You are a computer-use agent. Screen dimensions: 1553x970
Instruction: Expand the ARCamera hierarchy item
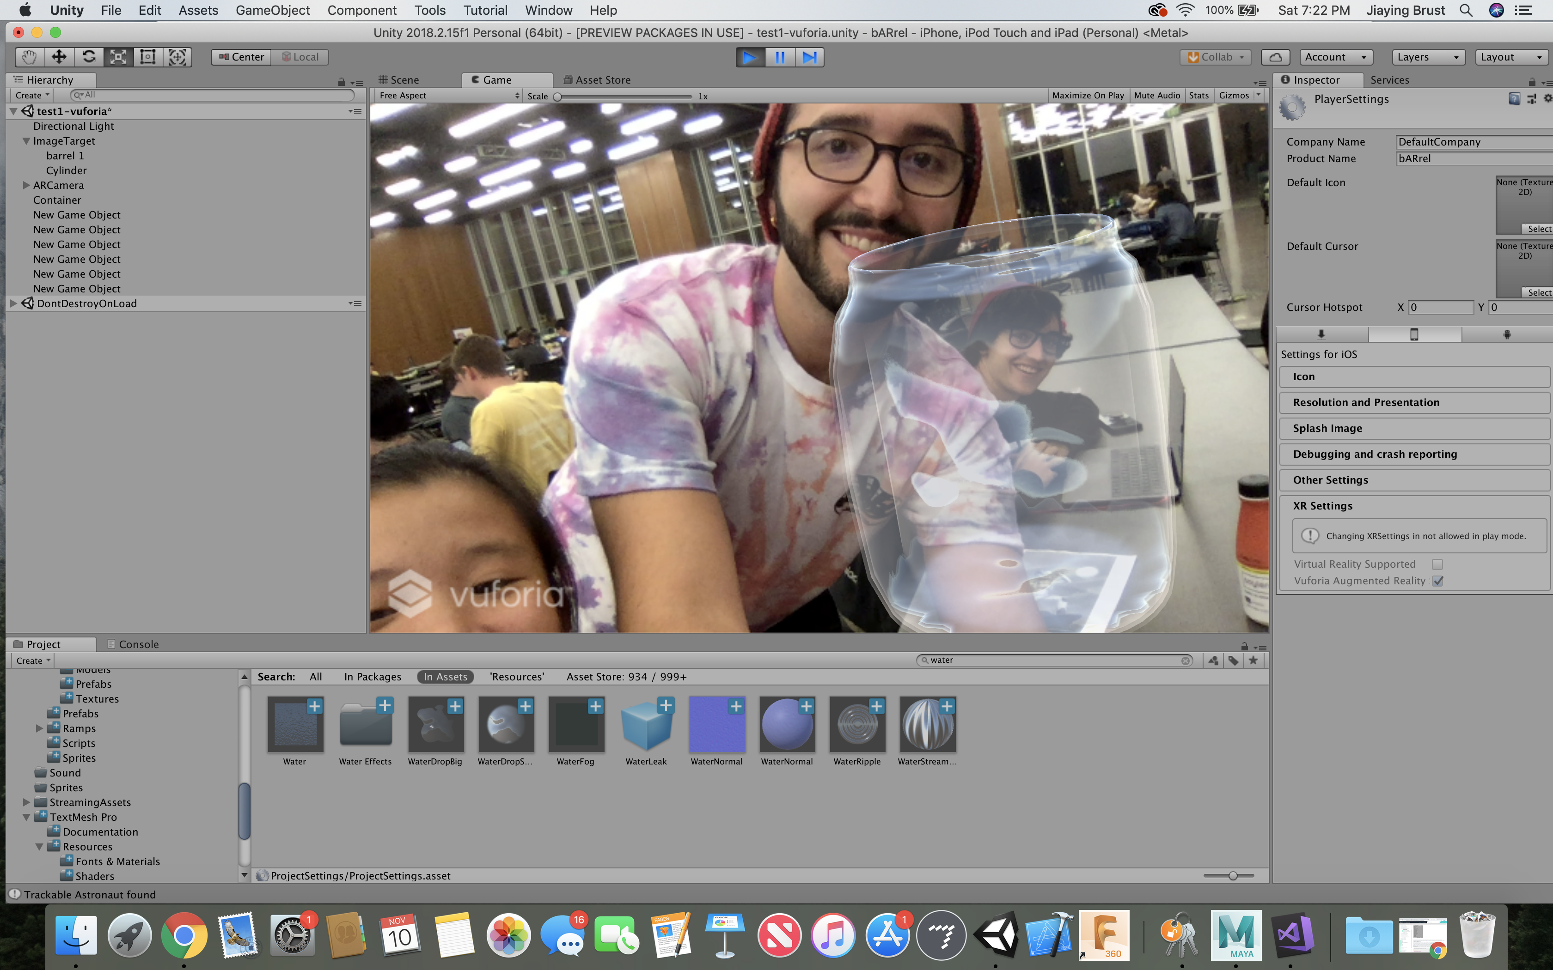(26, 185)
